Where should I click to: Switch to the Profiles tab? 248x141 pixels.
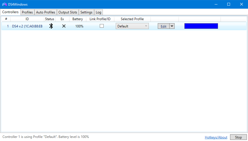27,12
